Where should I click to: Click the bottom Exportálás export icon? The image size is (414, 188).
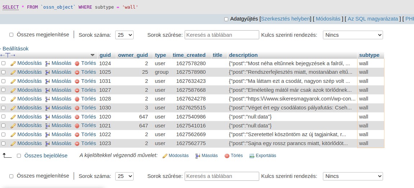point(252,156)
